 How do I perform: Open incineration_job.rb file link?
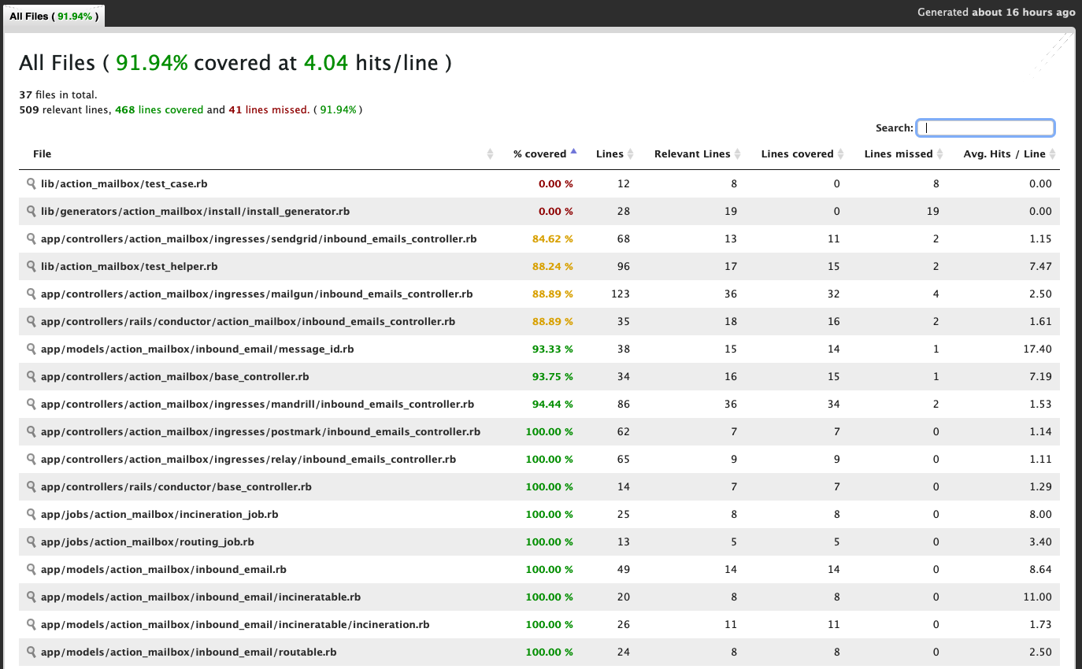(160, 514)
